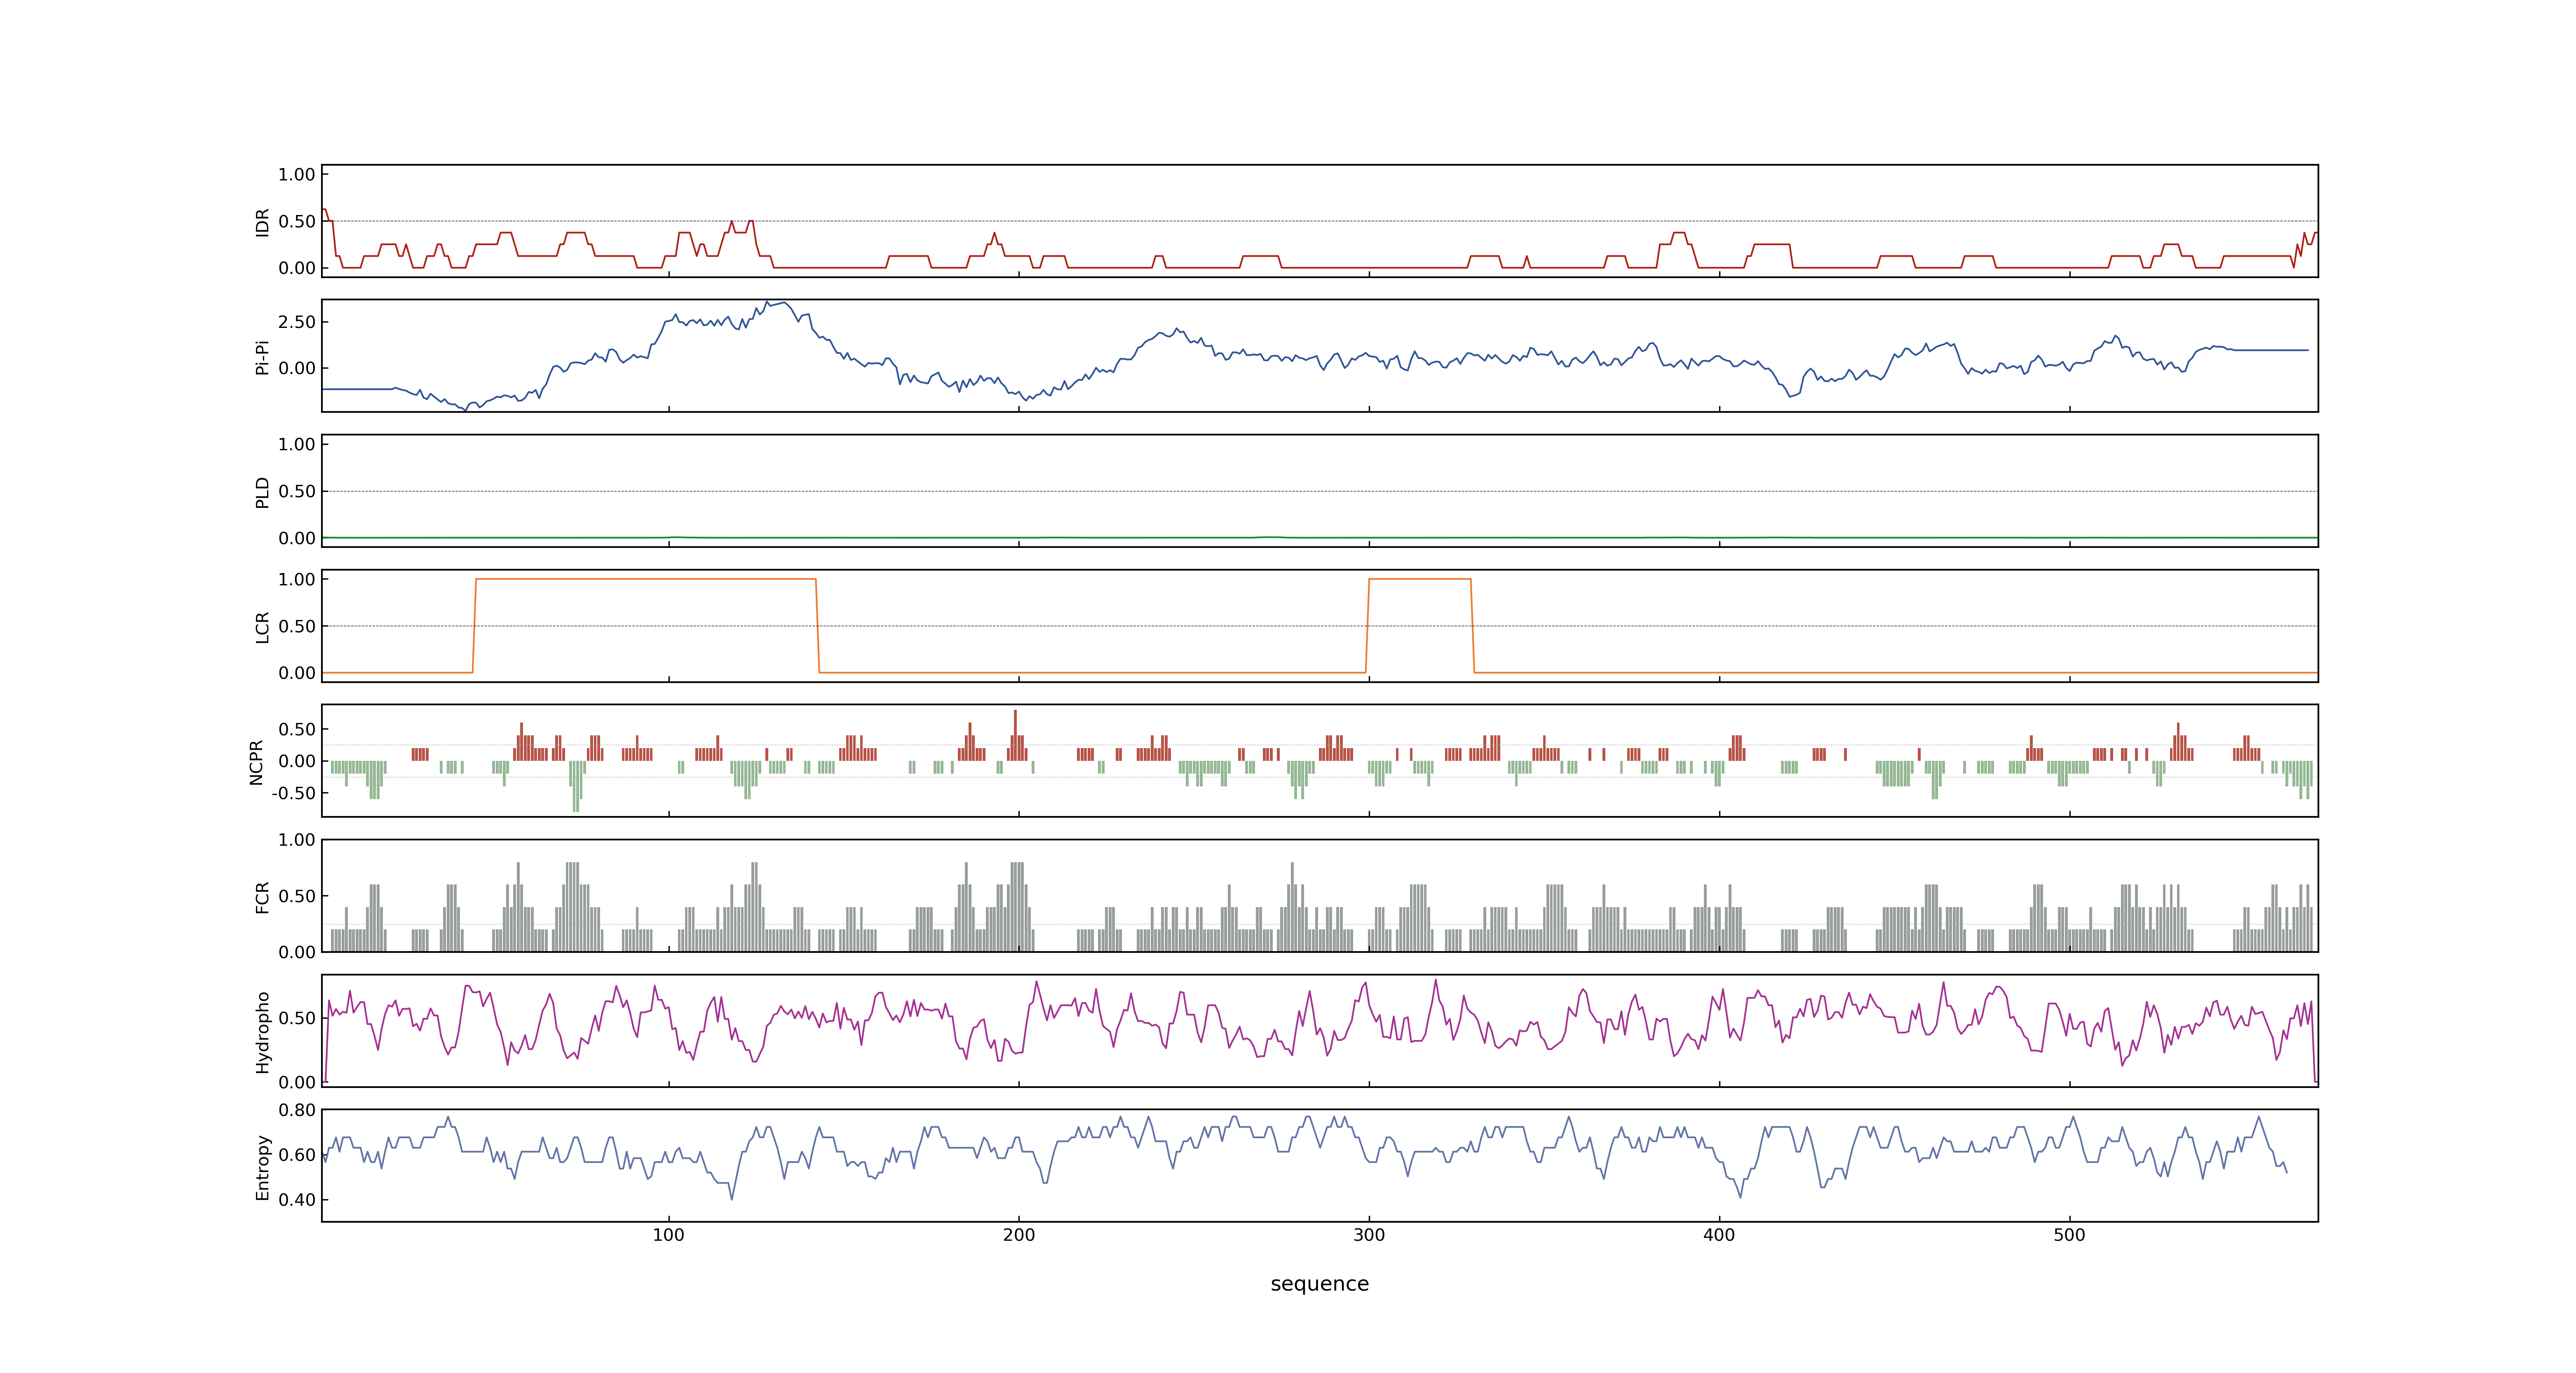Click the Pi-Pi axis label
Screen dimensions: 2576x1373
point(262,357)
